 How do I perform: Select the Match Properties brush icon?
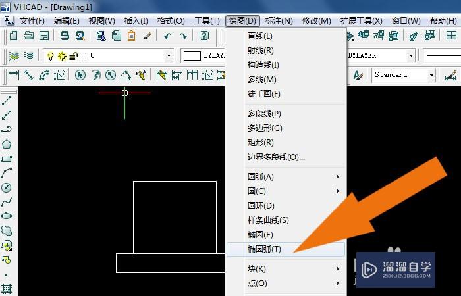coord(147,36)
